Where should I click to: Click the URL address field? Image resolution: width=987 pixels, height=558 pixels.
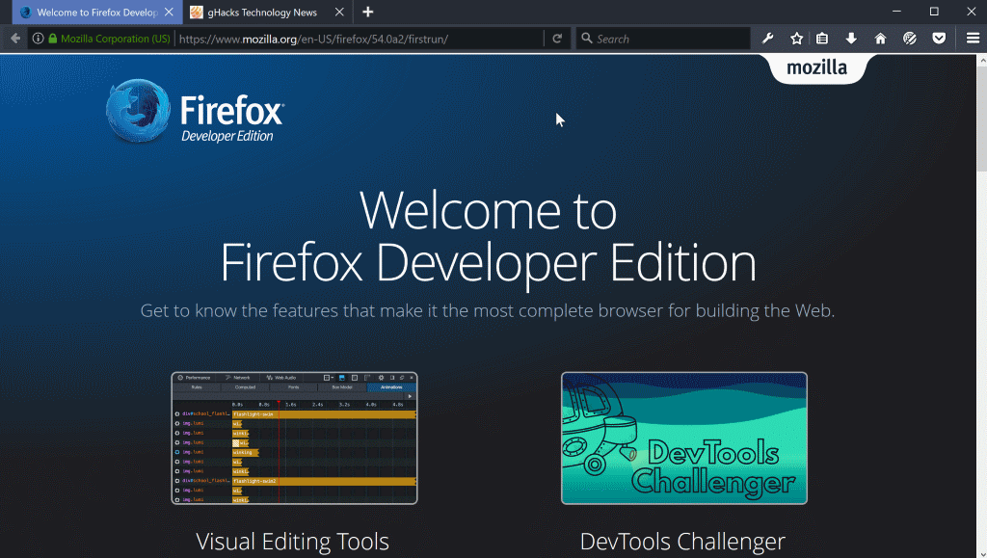click(359, 39)
